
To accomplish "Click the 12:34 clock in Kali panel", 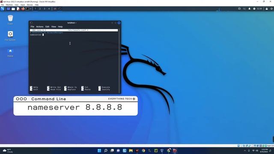I will coord(259,9).
